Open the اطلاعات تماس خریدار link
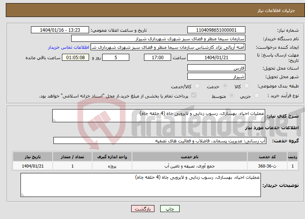This screenshot has height=219, width=305. pos(69,47)
